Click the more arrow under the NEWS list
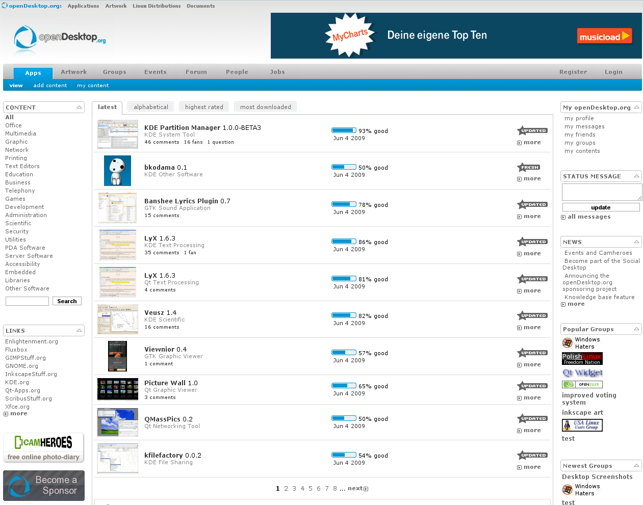 coord(563,304)
